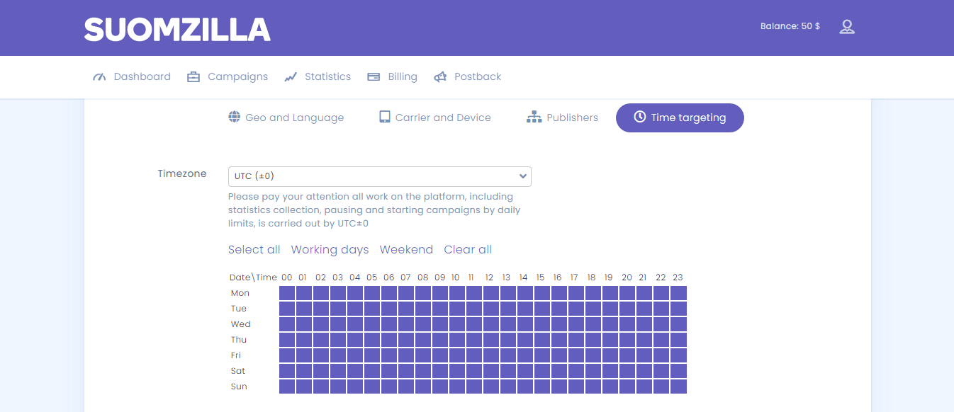Click the Campaigns briefcase icon
The image size is (954, 412).
click(193, 76)
